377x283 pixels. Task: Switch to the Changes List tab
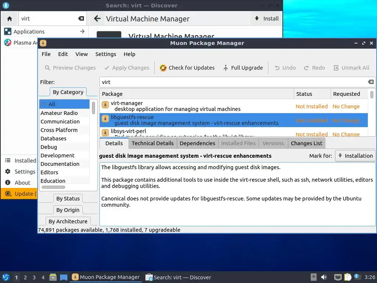(x=307, y=143)
